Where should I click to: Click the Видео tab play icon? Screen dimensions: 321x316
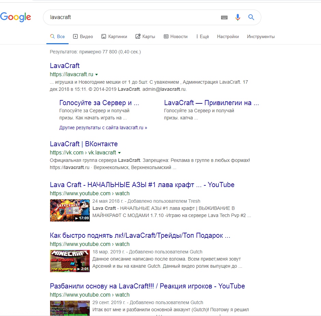pos(75,36)
